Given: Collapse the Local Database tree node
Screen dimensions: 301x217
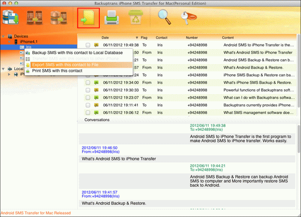Looking at the screenshot, I should (4, 69).
